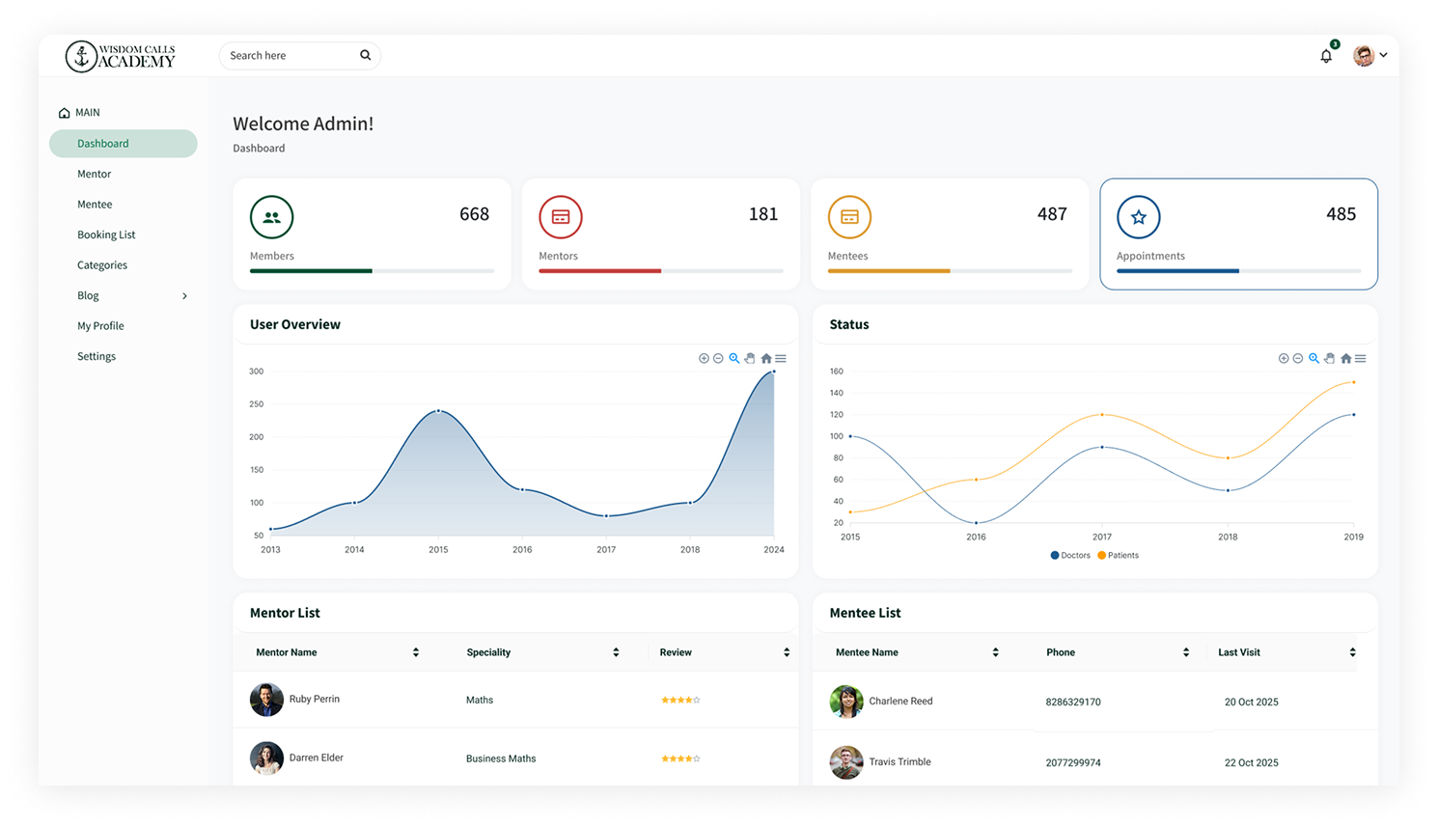Zoom out on User Overview chart
This screenshot has width=1438, height=828.
tap(718, 358)
